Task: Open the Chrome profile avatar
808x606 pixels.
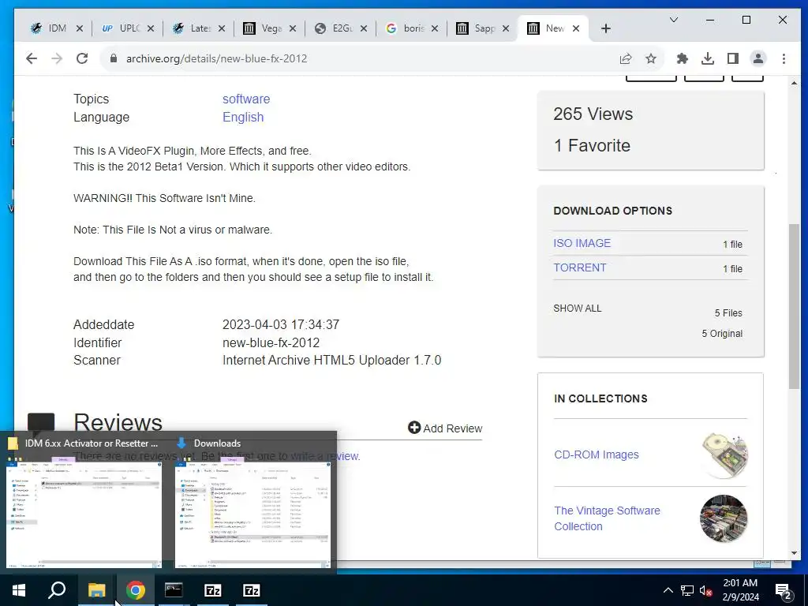Action: pyautogui.click(x=758, y=58)
